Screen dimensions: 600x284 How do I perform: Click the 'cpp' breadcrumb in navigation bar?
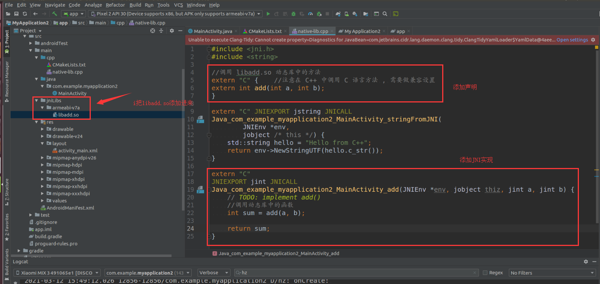tap(118, 23)
